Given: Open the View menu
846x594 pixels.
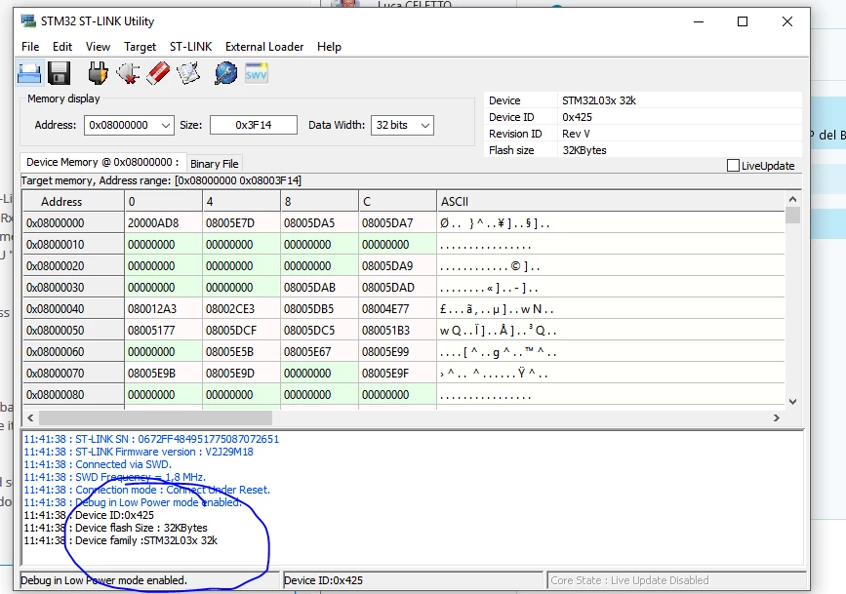Looking at the screenshot, I should (x=98, y=47).
